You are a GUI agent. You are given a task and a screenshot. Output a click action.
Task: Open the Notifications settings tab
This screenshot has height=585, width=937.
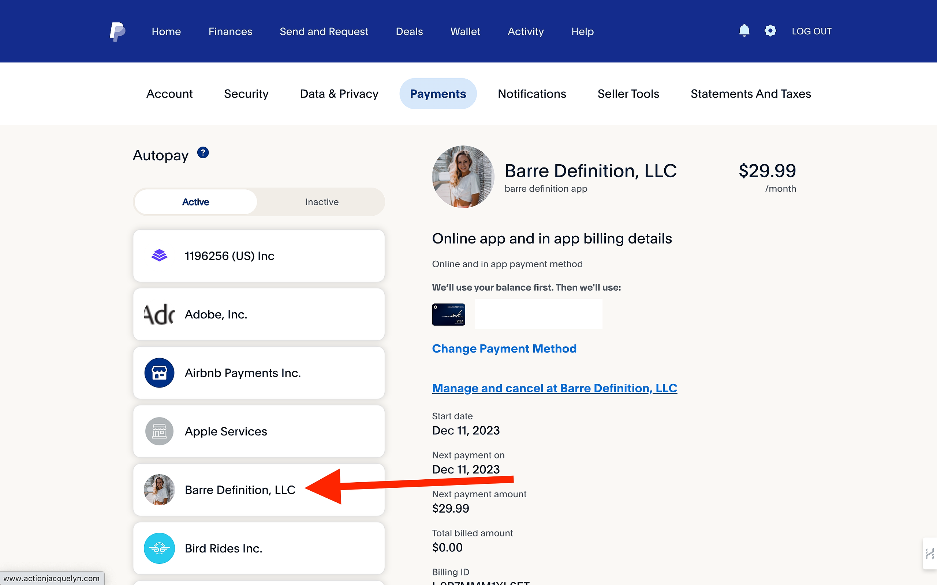(531, 94)
